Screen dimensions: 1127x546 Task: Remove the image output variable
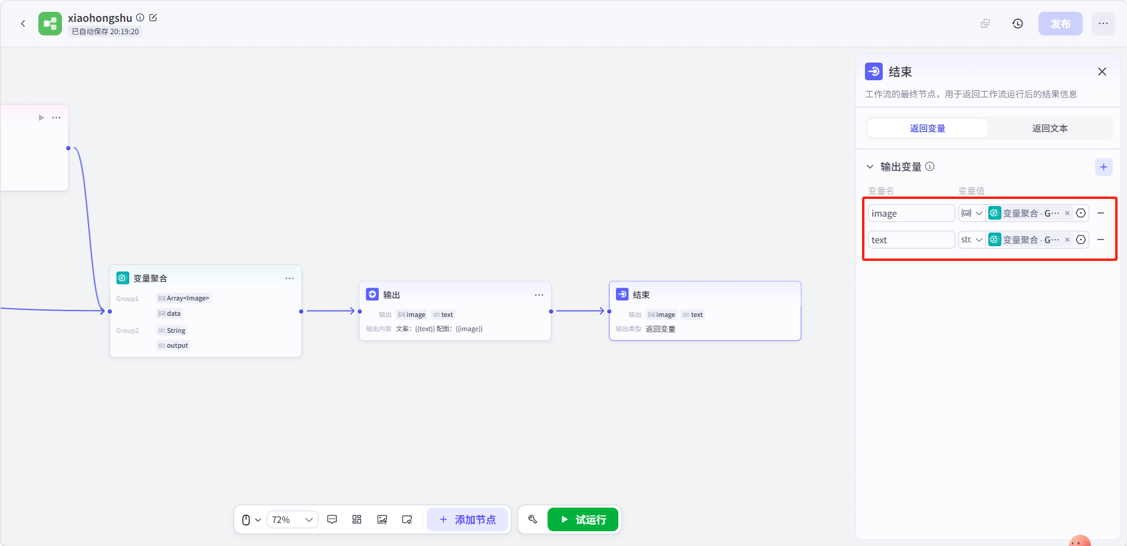(1101, 213)
